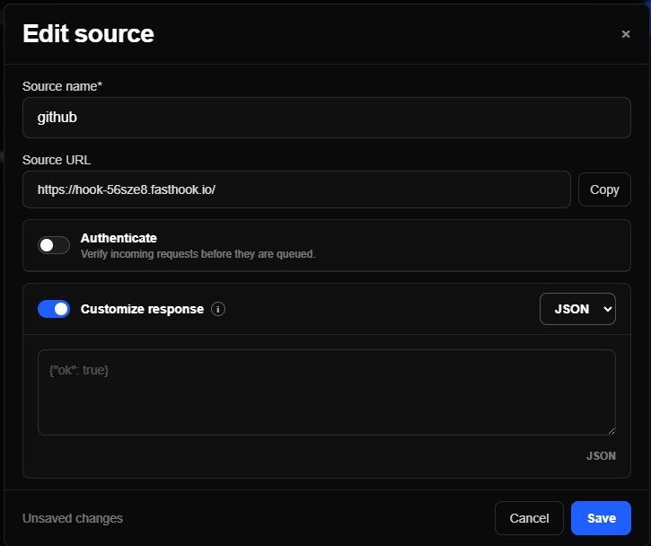Click the Customize response label
The height and width of the screenshot is (546, 651).
(x=142, y=309)
